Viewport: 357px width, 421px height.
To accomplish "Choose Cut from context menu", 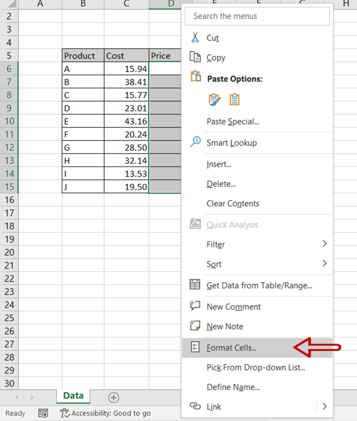I will click(257, 37).
